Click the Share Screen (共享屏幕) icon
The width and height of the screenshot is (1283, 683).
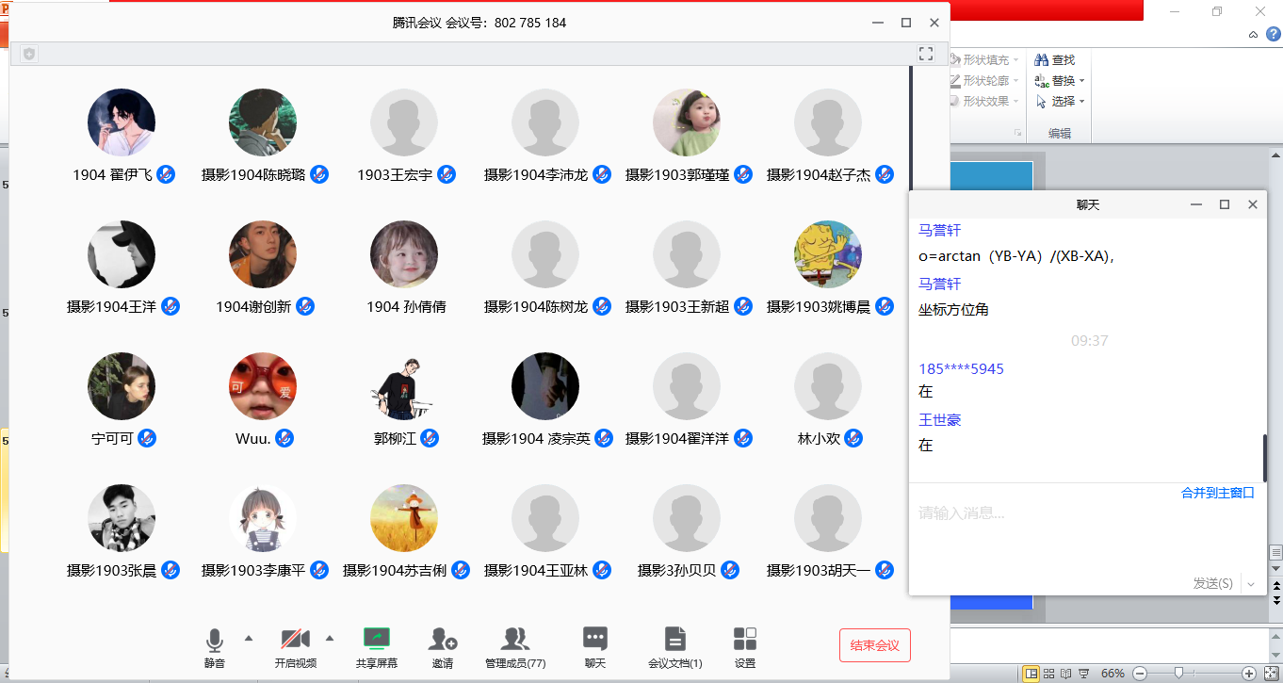pyautogui.click(x=376, y=640)
